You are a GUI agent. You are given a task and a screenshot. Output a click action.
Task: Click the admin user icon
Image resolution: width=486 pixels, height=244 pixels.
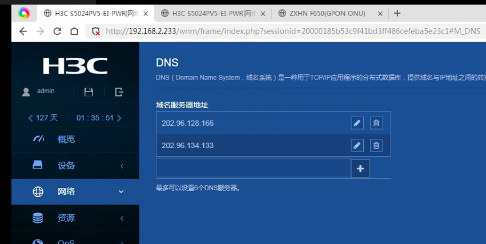26,92
